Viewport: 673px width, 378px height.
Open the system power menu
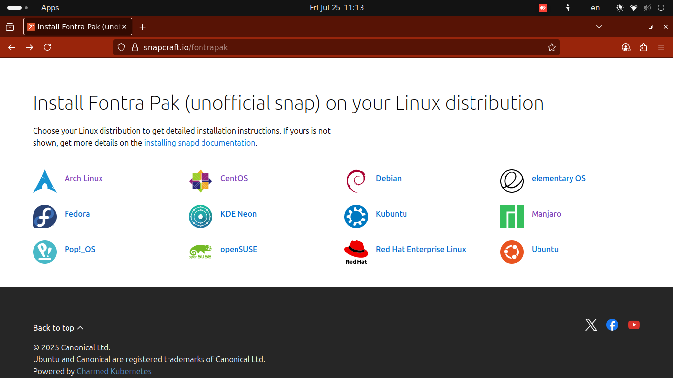[x=661, y=8]
